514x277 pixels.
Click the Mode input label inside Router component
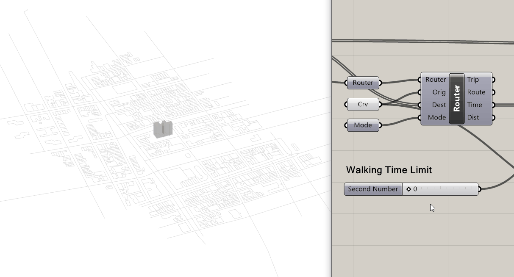436,118
